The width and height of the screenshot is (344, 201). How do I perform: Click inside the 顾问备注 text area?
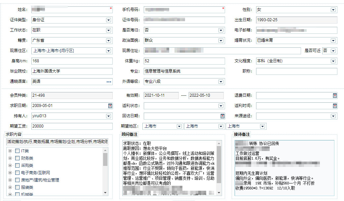click(x=170, y=168)
